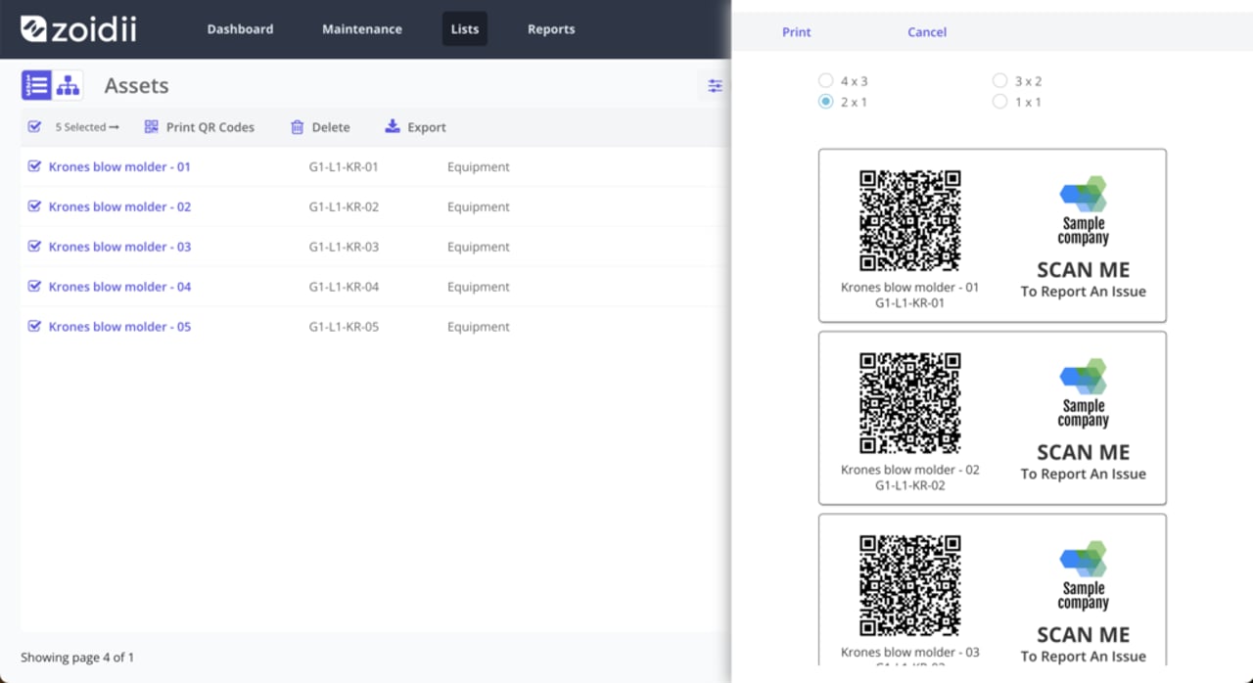Click the Zoidii logo

tap(73, 29)
